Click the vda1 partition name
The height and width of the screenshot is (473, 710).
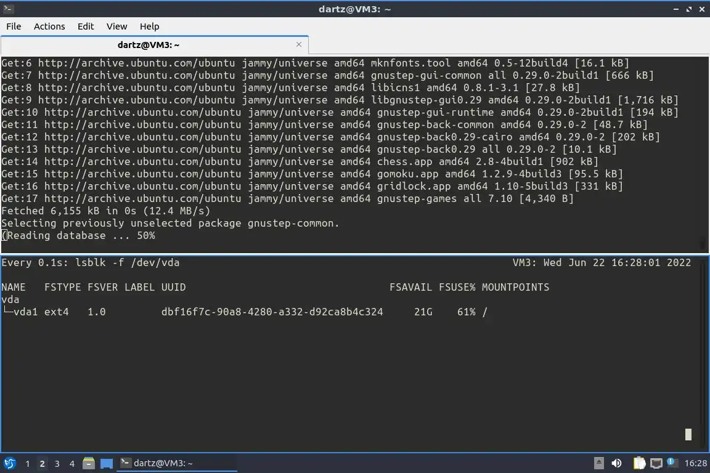point(25,312)
